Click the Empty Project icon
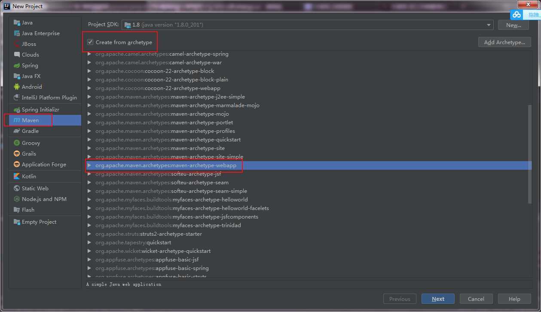This screenshot has width=541, height=312. click(x=17, y=222)
